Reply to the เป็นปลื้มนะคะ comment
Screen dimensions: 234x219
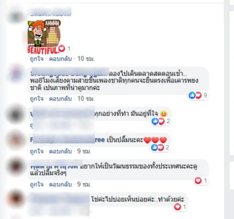[x=60, y=151]
